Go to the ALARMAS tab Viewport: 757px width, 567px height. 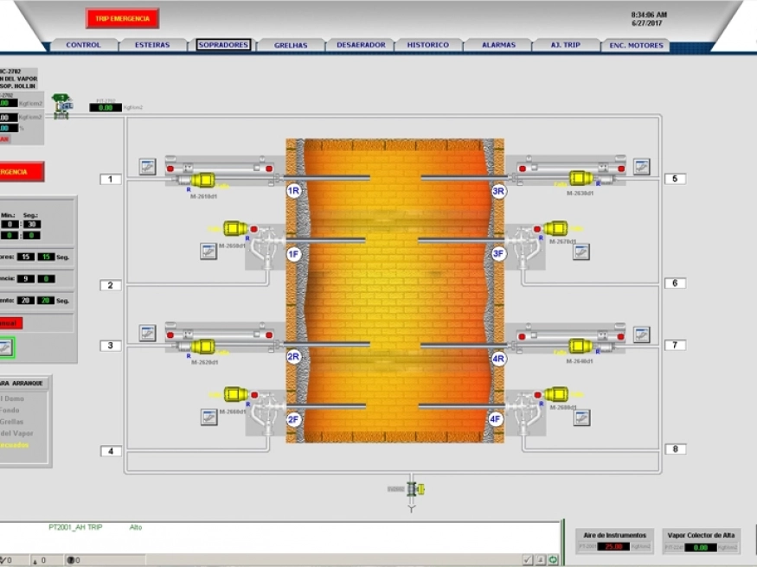pyautogui.click(x=497, y=45)
